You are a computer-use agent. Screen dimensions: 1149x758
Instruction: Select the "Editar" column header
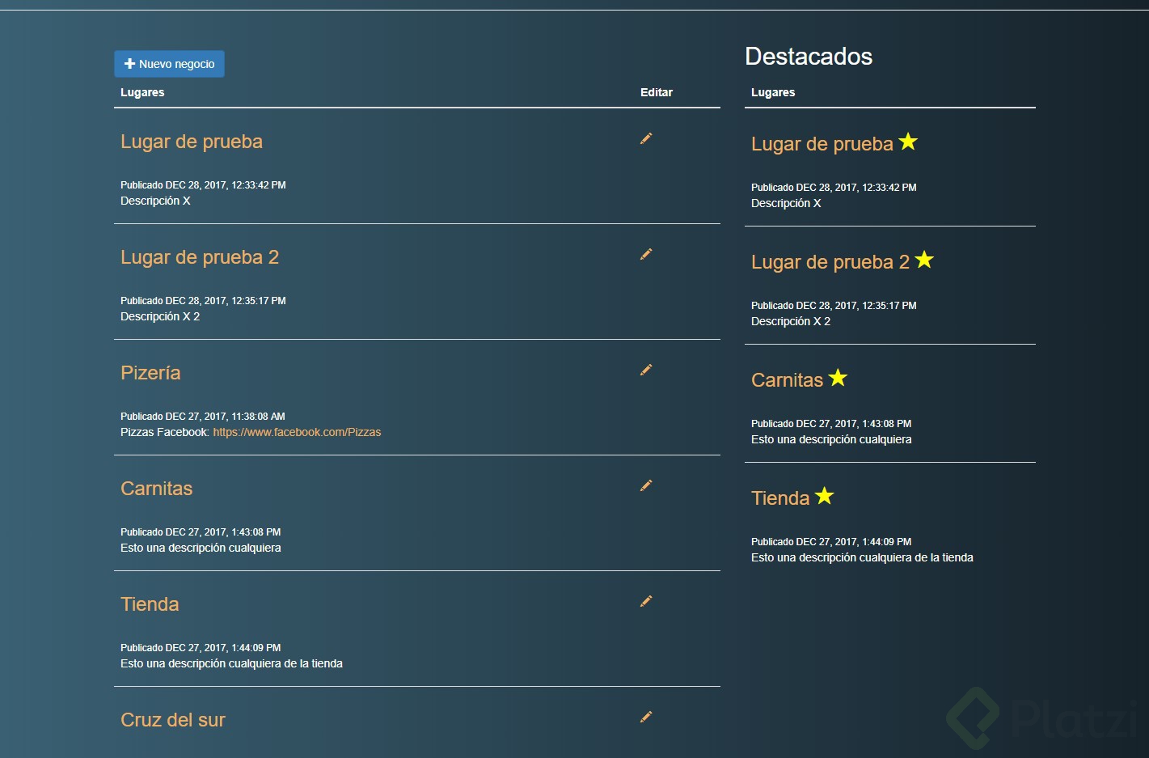656,92
